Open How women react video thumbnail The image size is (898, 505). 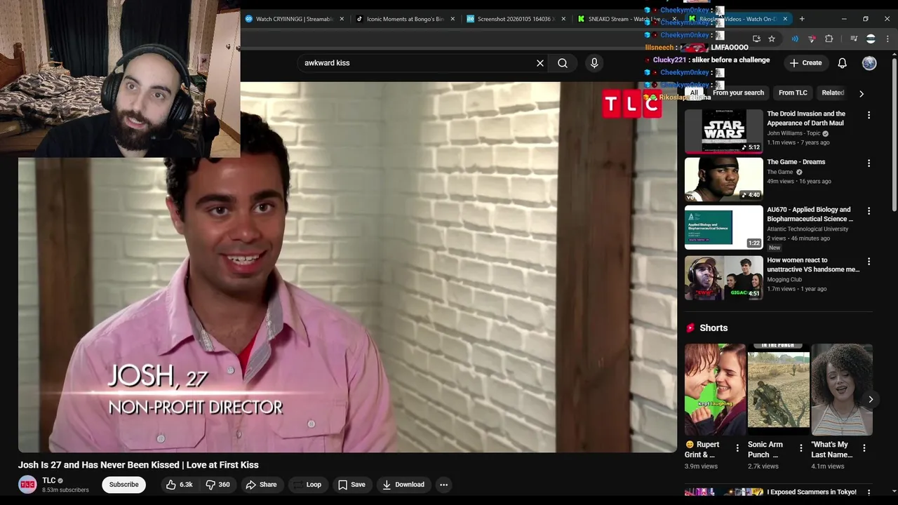click(x=723, y=278)
